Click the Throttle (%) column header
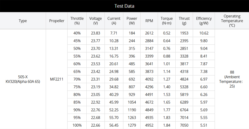 pyautogui.click(x=77, y=21)
